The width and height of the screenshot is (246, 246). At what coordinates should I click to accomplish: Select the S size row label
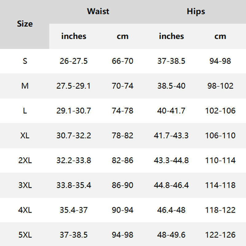[25, 61]
